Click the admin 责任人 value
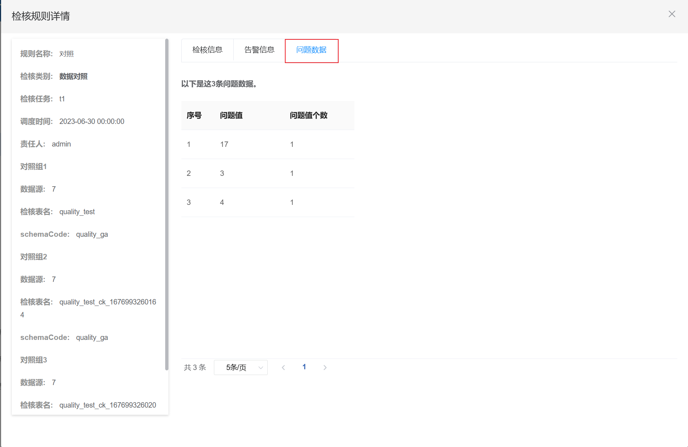The width and height of the screenshot is (688, 447). tap(61, 144)
